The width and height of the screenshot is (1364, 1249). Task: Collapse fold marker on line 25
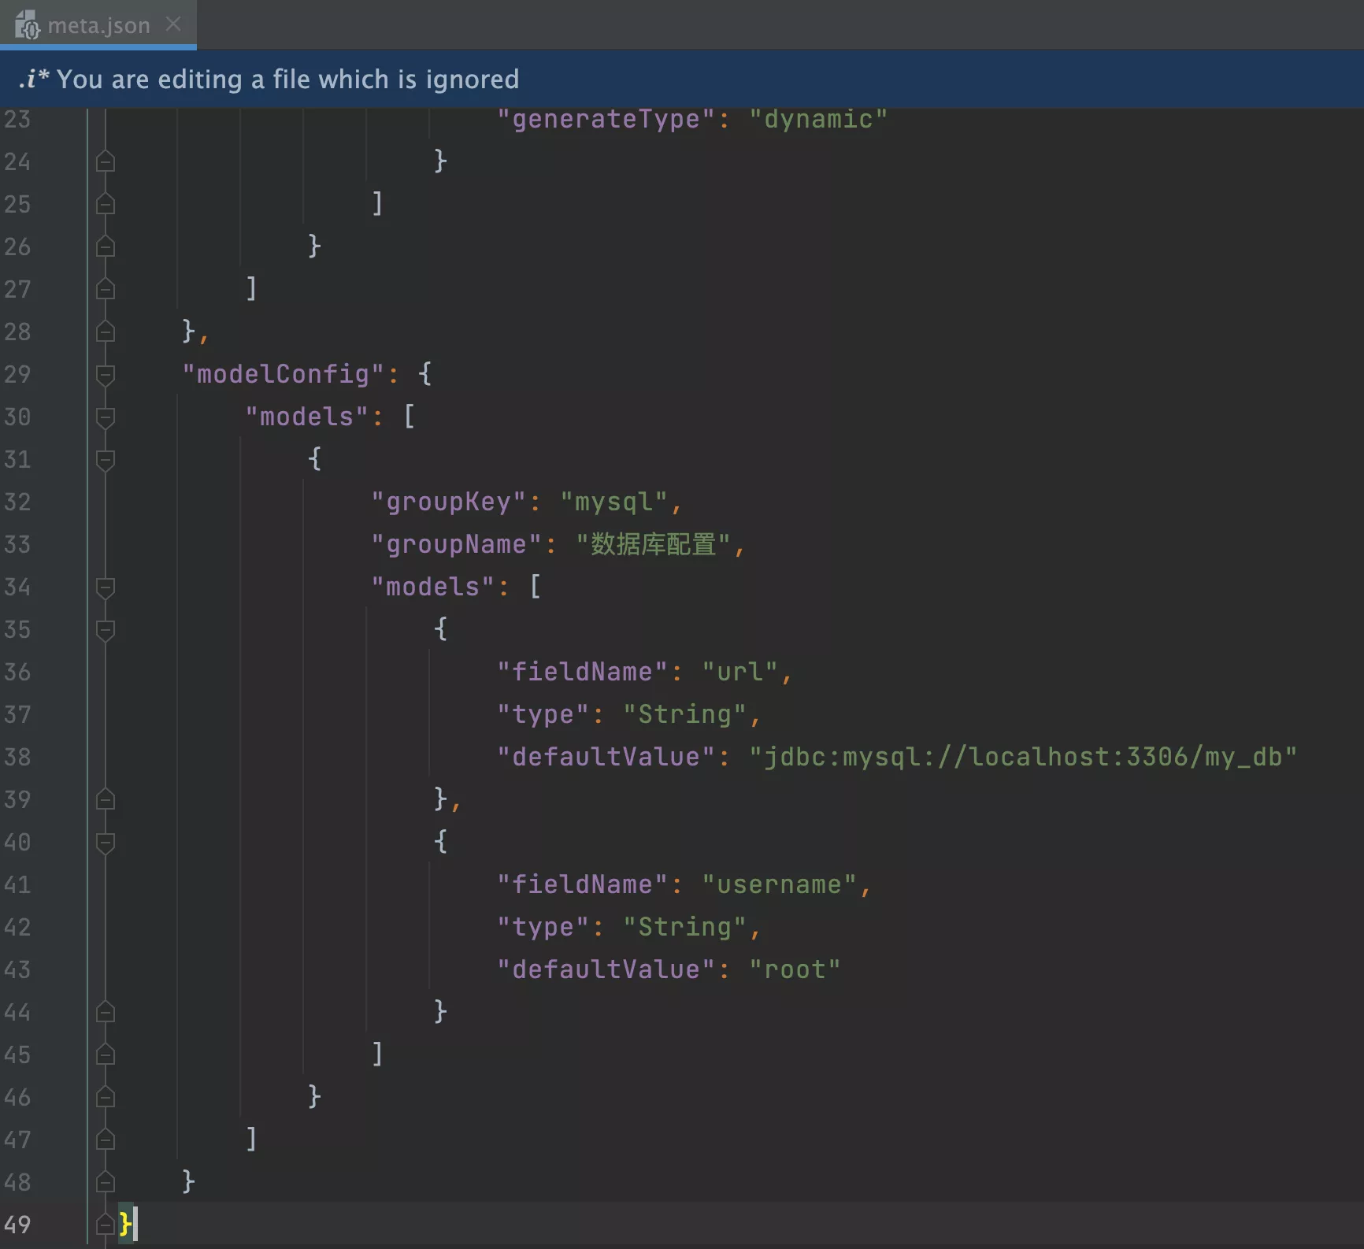tap(106, 204)
